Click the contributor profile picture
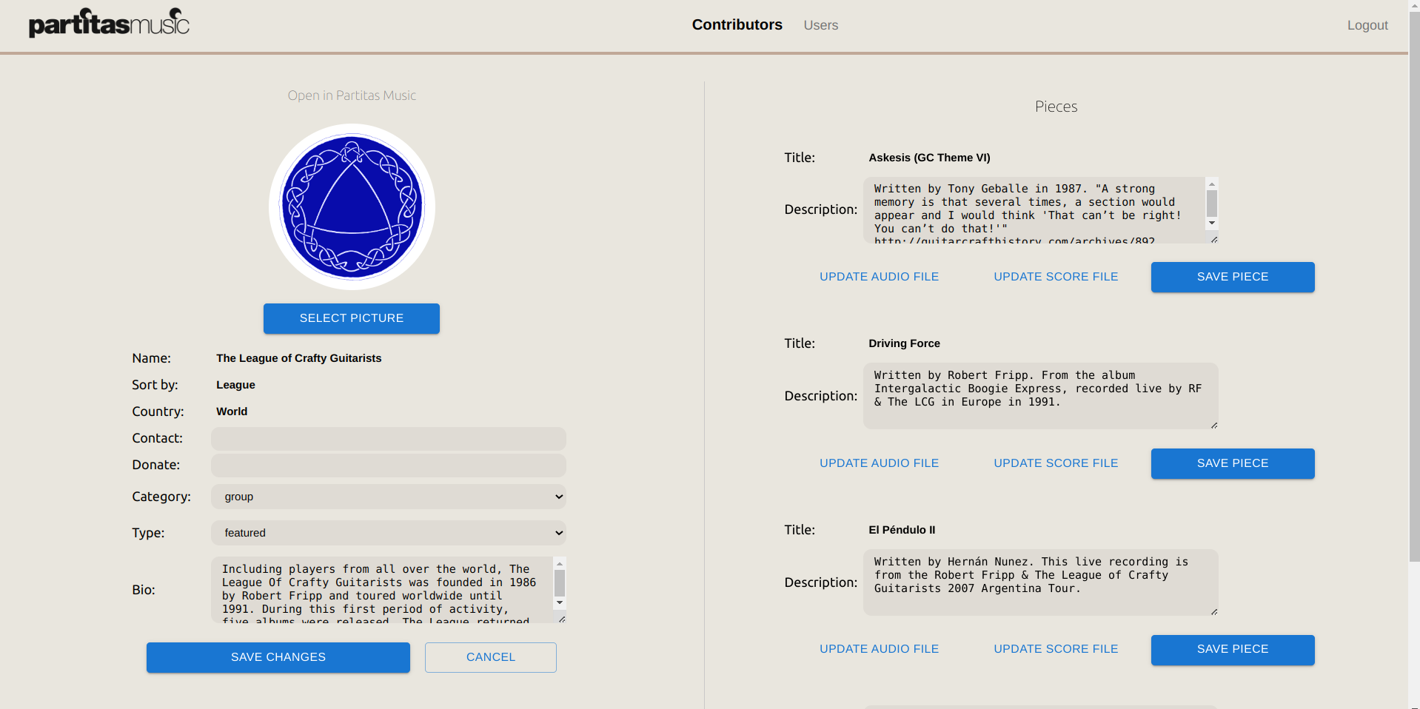1420x709 pixels. point(352,206)
